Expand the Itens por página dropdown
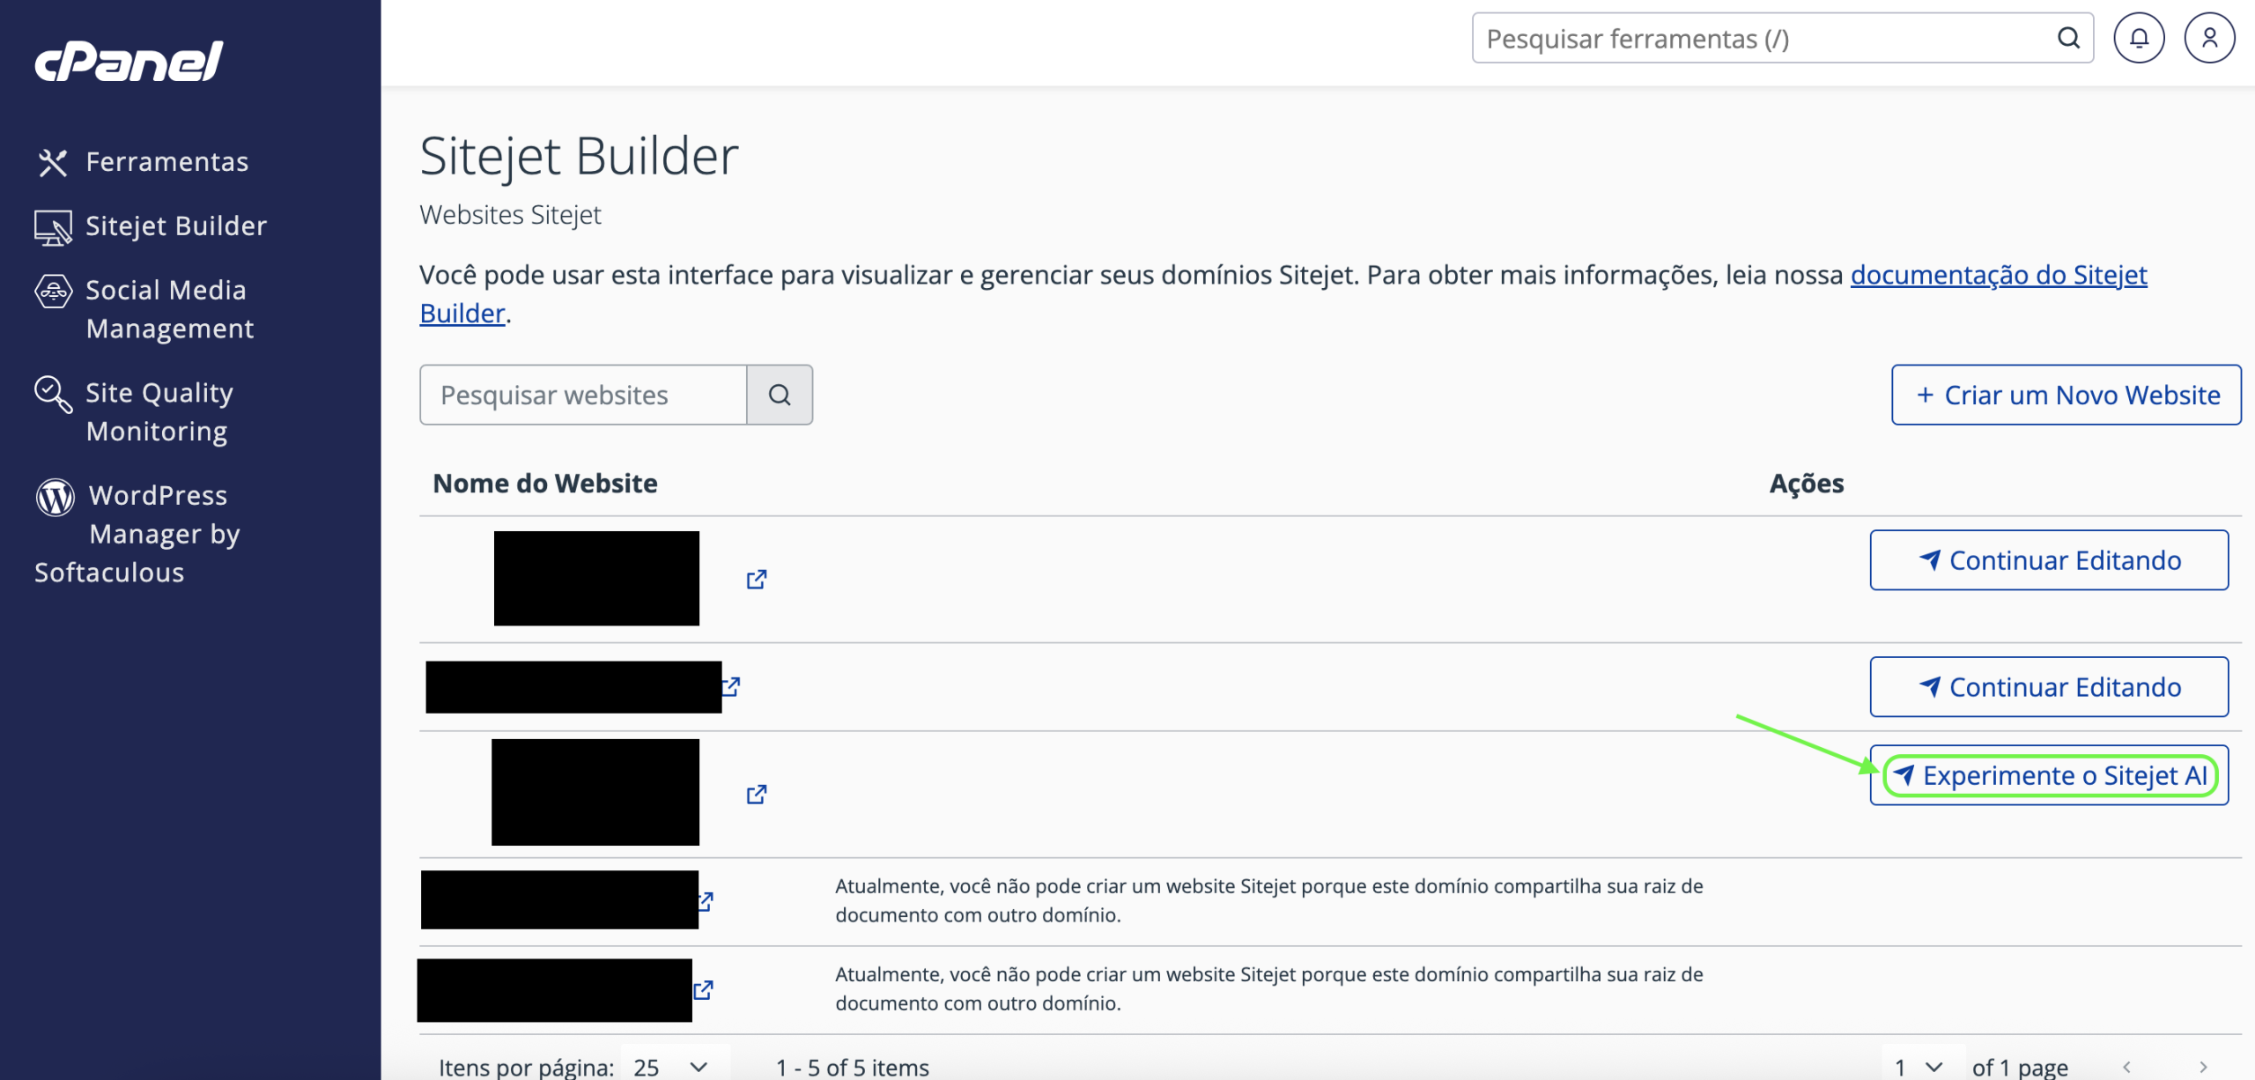2255x1080 pixels. [x=675, y=1066]
